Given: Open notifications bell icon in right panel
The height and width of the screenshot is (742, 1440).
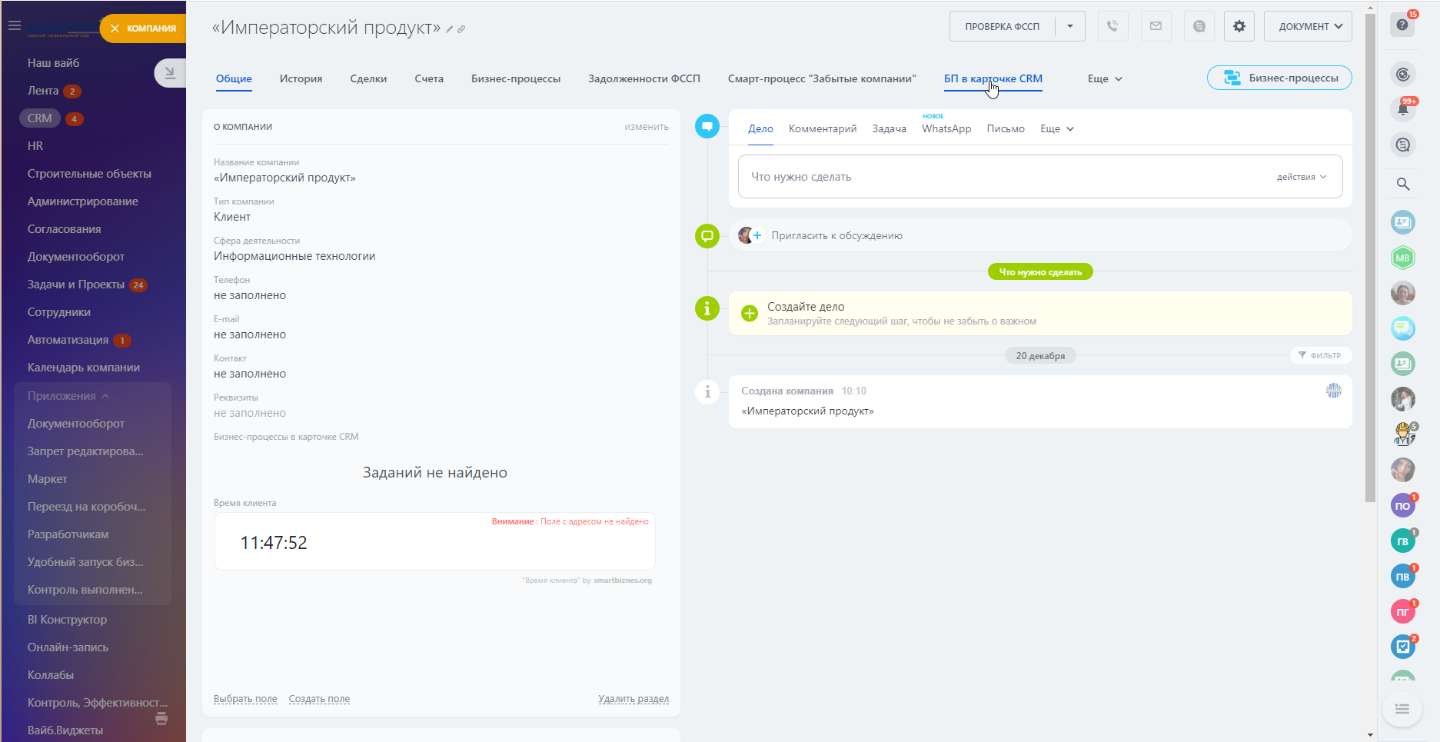Looking at the screenshot, I should (1402, 109).
